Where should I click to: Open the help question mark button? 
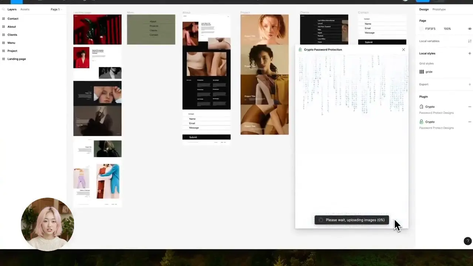tap(467, 241)
